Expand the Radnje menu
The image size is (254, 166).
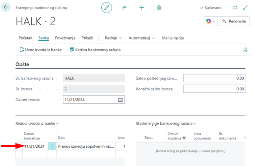point(114,38)
